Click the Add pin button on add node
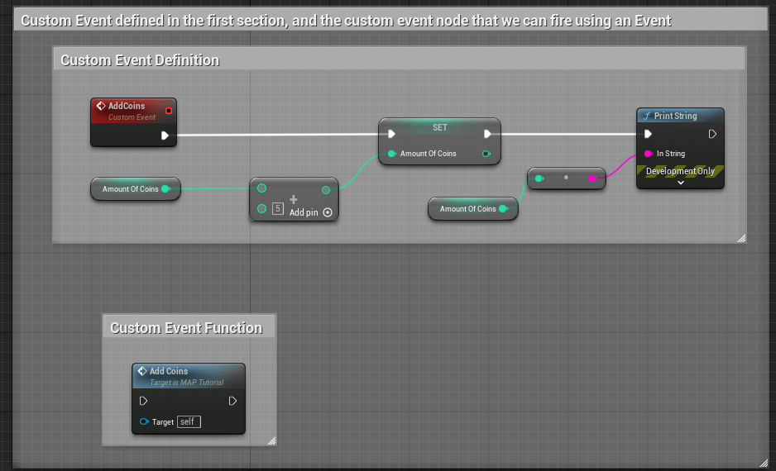The image size is (776, 471). coord(328,212)
